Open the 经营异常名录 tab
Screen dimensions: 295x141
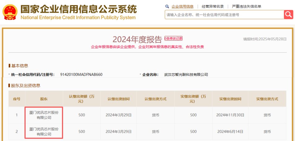(212, 6)
